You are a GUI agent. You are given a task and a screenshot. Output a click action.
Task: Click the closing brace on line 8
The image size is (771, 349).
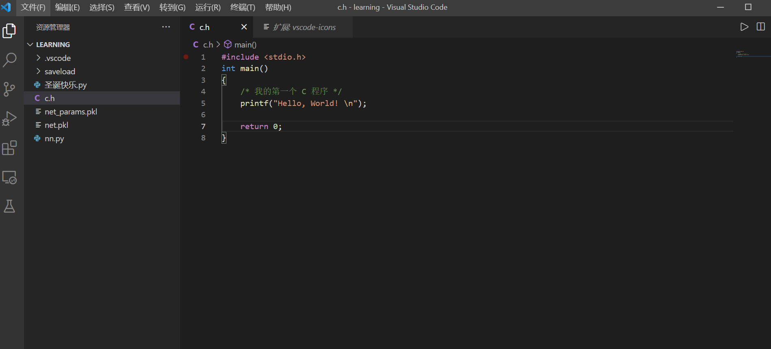point(224,138)
